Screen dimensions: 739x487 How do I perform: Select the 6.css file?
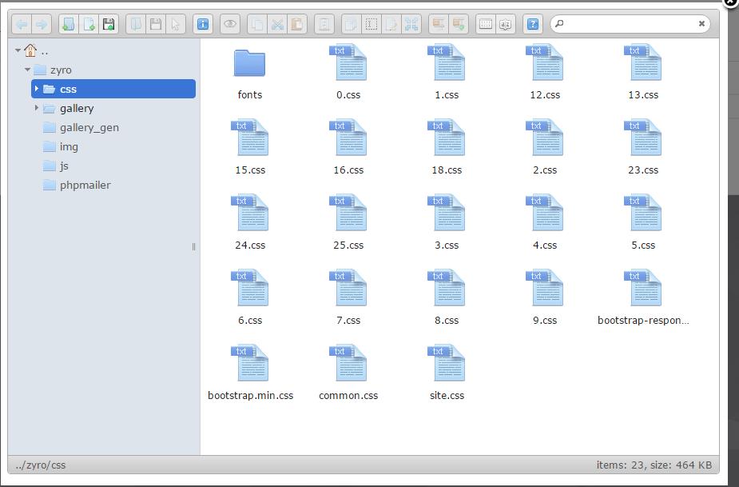[250, 297]
